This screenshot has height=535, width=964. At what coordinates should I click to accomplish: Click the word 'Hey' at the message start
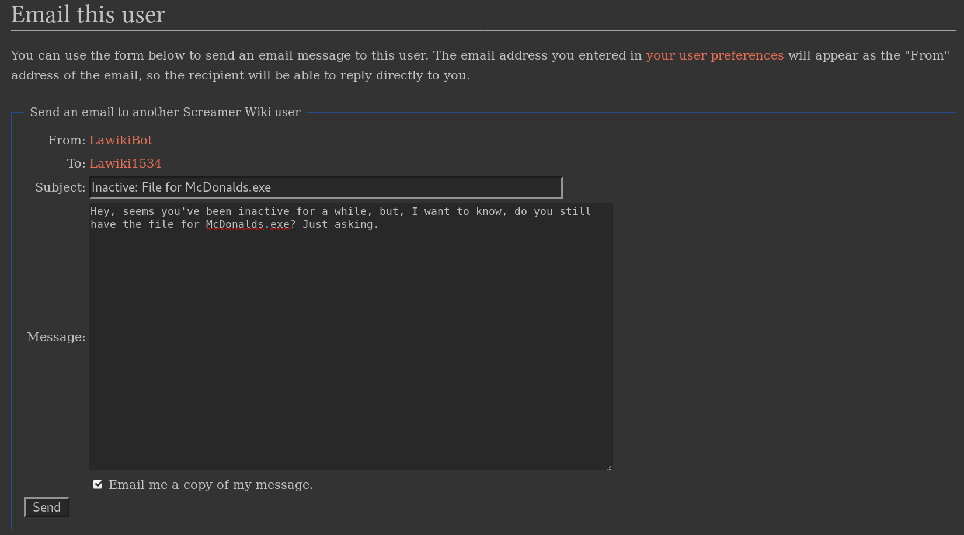100,211
